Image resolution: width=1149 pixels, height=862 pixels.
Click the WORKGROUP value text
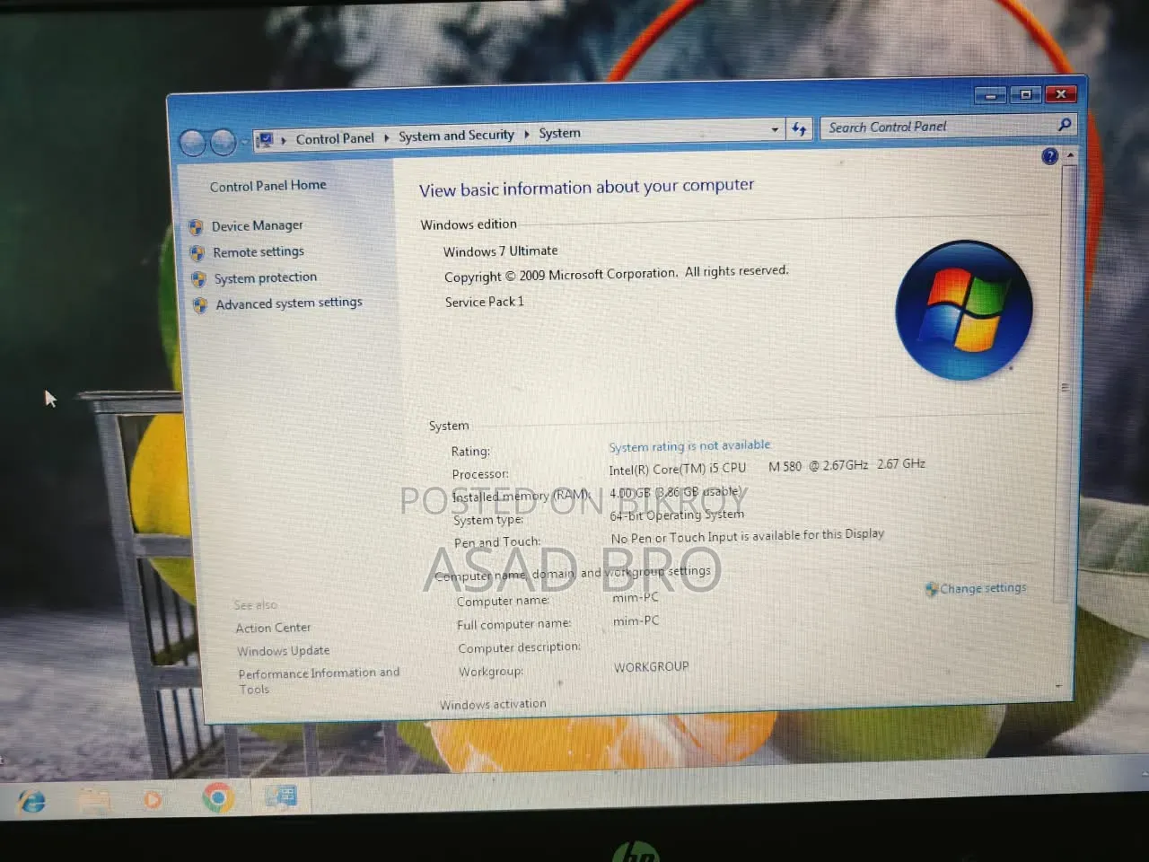652,666
